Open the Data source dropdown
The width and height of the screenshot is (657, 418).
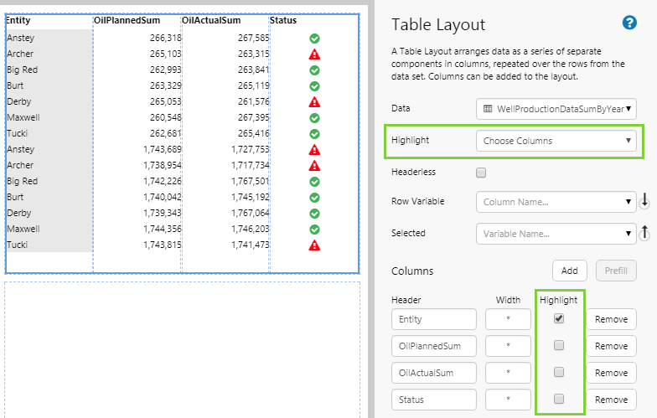556,109
